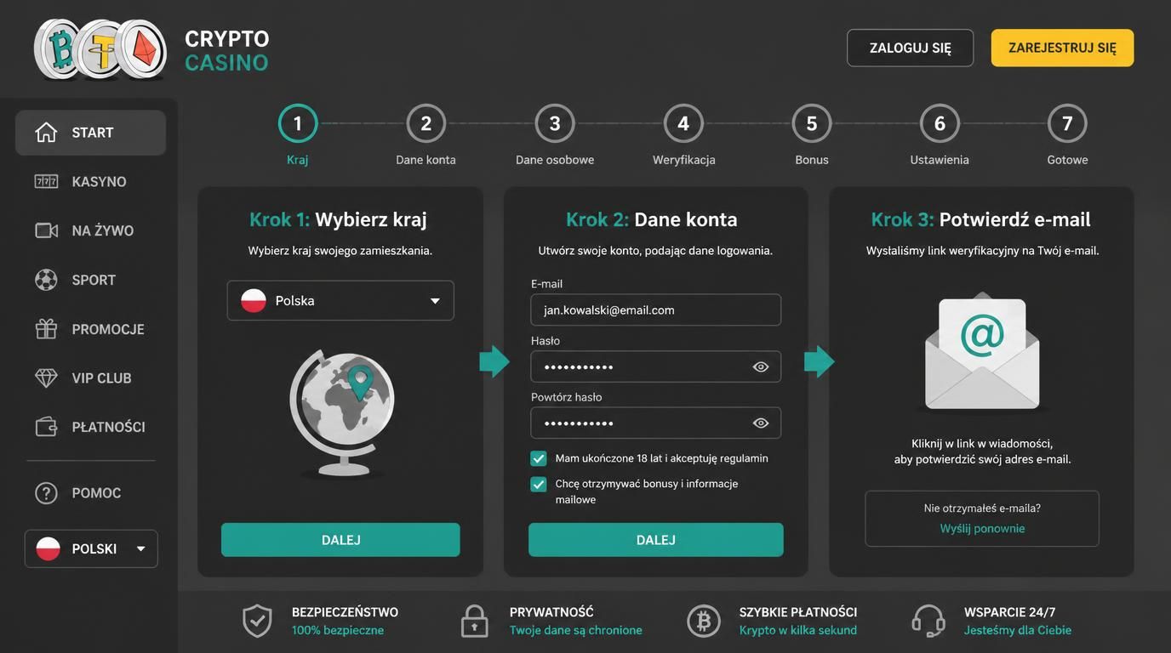Click the E-mail input field
Viewport: 1171px width, 653px height.
pyautogui.click(x=655, y=309)
